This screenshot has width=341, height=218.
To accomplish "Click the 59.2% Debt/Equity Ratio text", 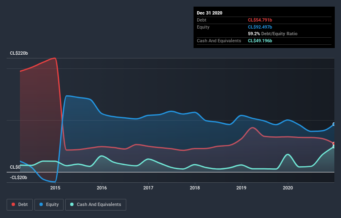I will (272, 34).
